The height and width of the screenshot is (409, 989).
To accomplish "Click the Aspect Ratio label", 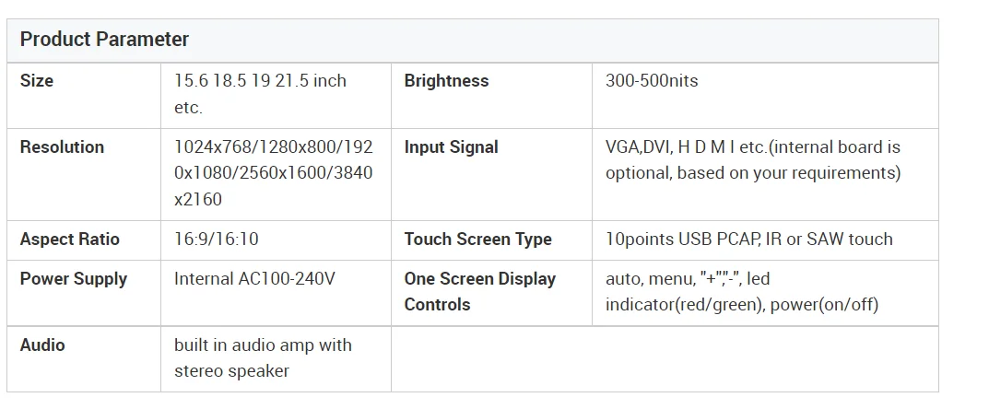I will point(70,240).
